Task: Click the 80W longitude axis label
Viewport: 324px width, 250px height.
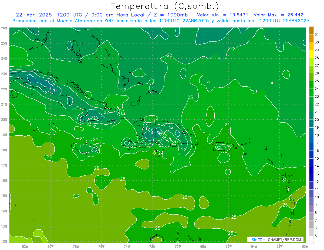Action: (x=50, y=246)
